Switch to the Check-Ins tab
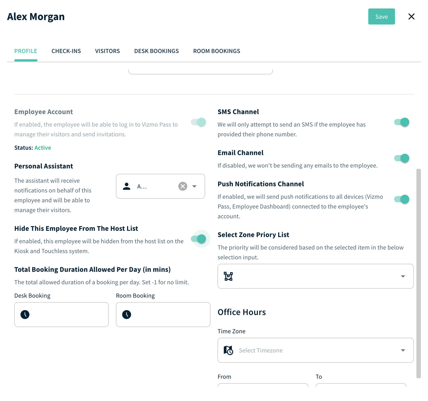The width and height of the screenshot is (428, 401). click(x=66, y=51)
